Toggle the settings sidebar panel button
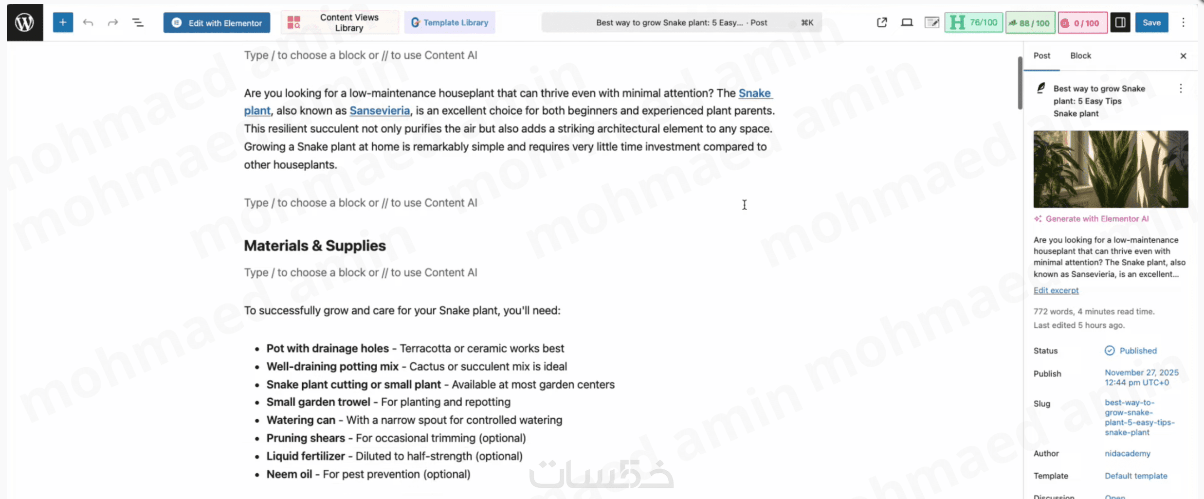 [1120, 22]
